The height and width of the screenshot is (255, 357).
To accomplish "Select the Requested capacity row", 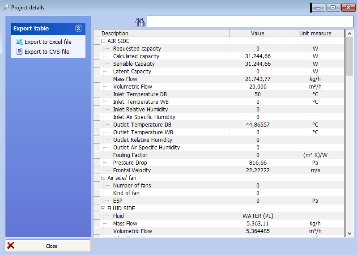I will [222, 49].
